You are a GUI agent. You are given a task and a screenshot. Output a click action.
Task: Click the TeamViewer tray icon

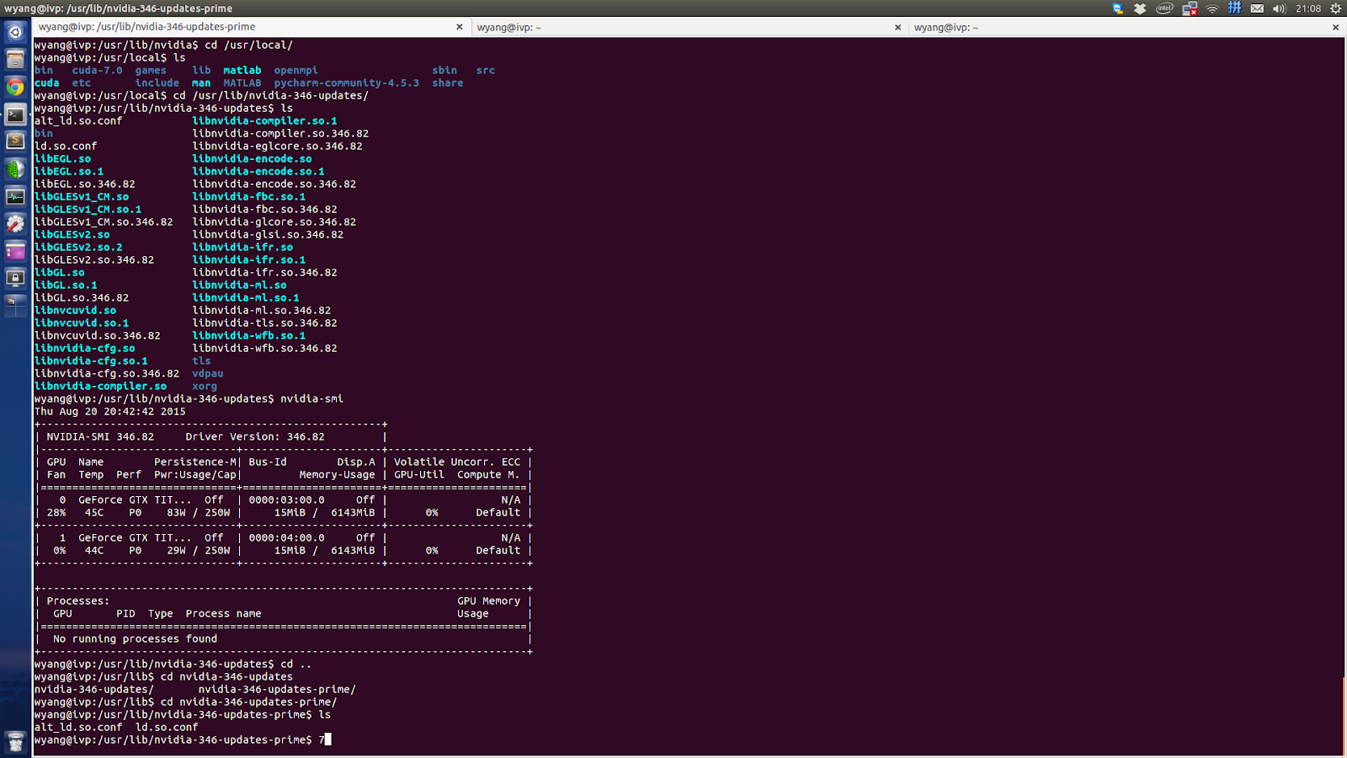pos(1116,8)
